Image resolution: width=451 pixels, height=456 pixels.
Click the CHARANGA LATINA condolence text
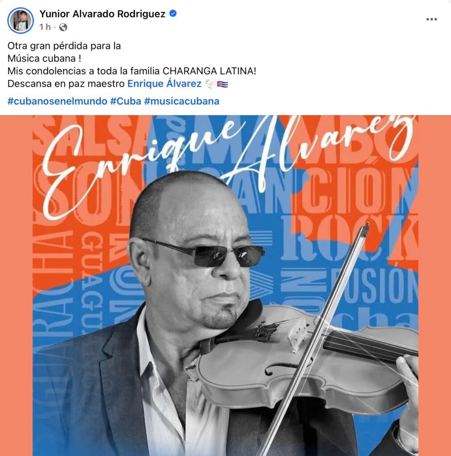coord(209,71)
